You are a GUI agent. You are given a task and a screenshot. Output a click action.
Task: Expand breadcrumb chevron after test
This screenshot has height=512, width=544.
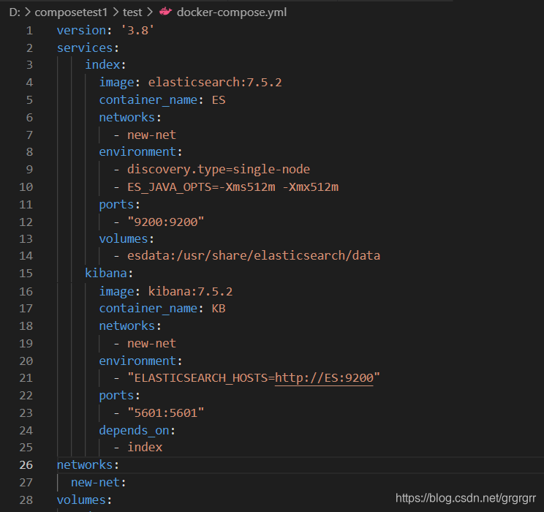(x=150, y=12)
